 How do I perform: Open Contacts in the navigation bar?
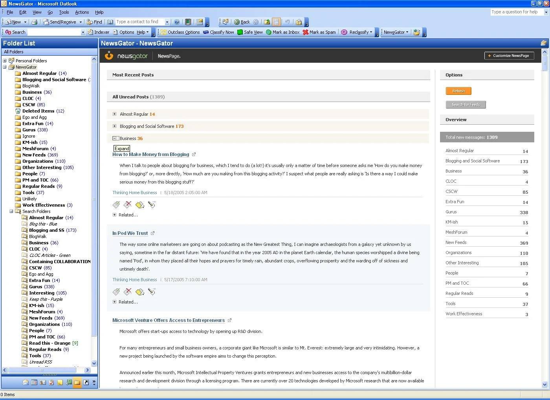click(43, 382)
